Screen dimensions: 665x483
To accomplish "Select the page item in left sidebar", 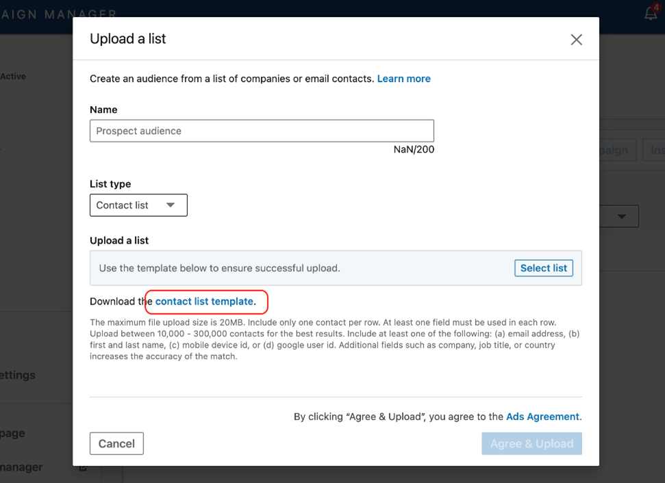I will click(x=14, y=433).
